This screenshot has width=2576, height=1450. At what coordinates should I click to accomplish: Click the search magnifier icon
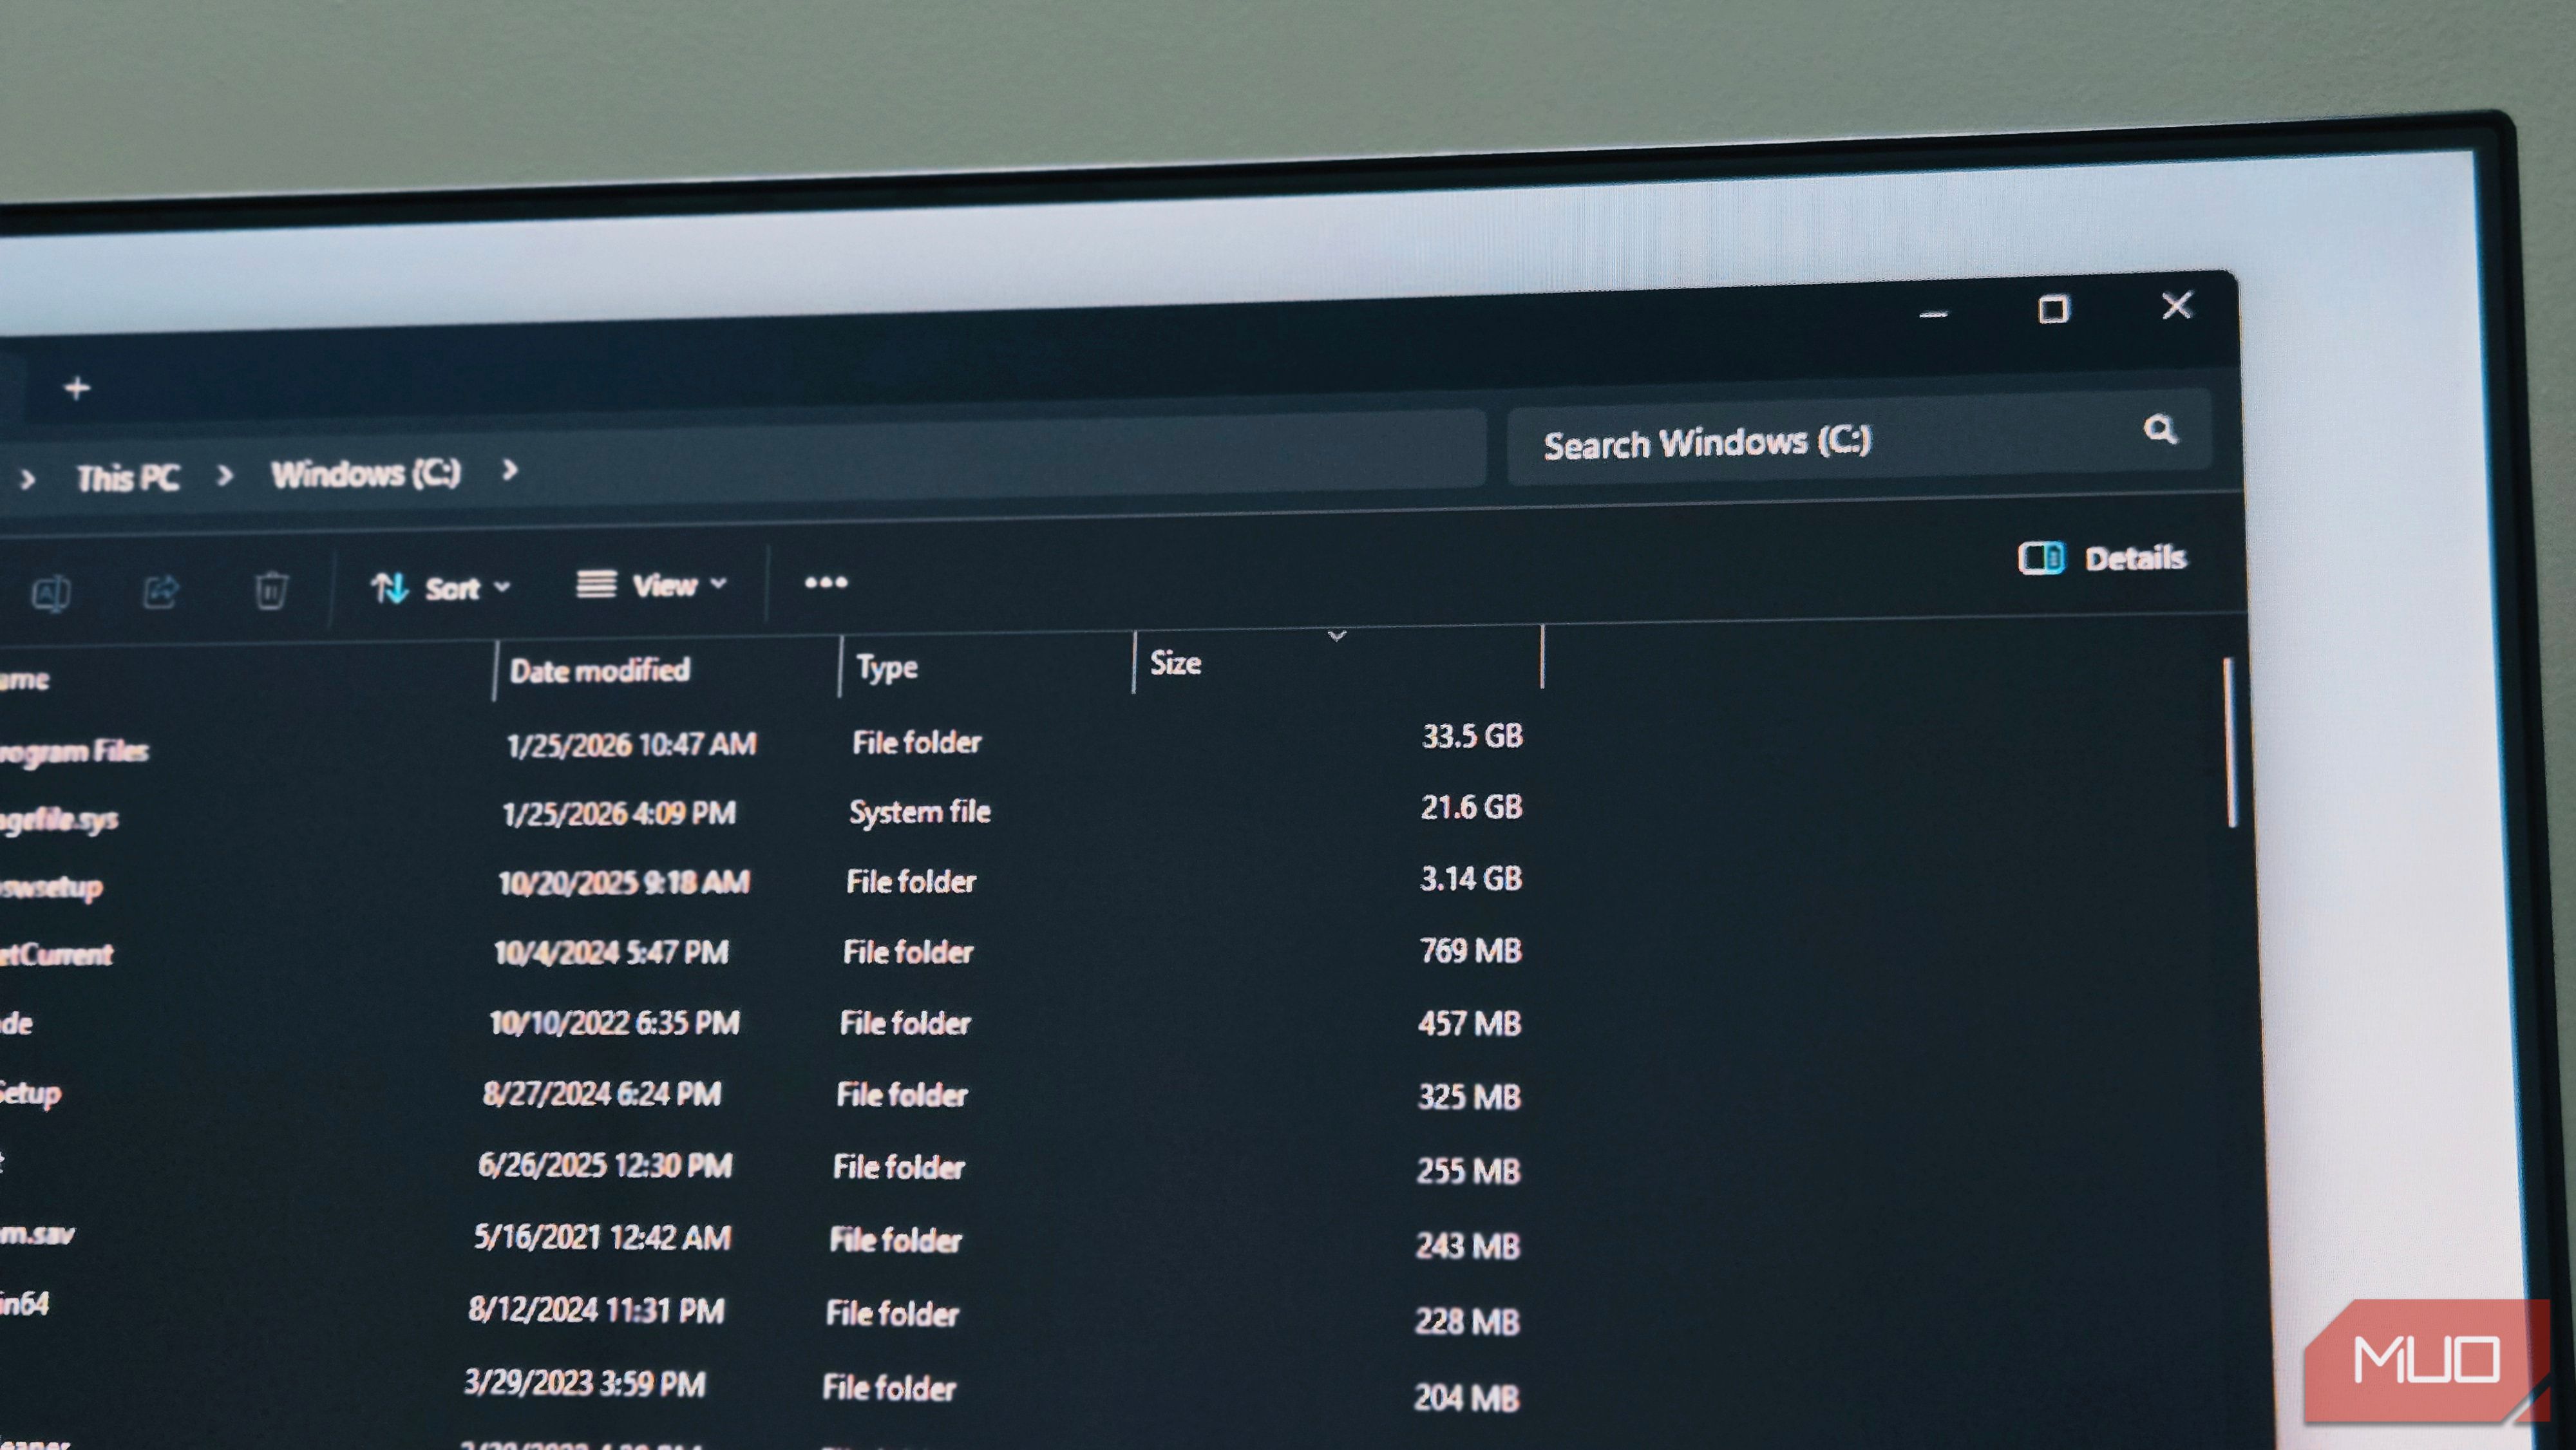point(2160,430)
